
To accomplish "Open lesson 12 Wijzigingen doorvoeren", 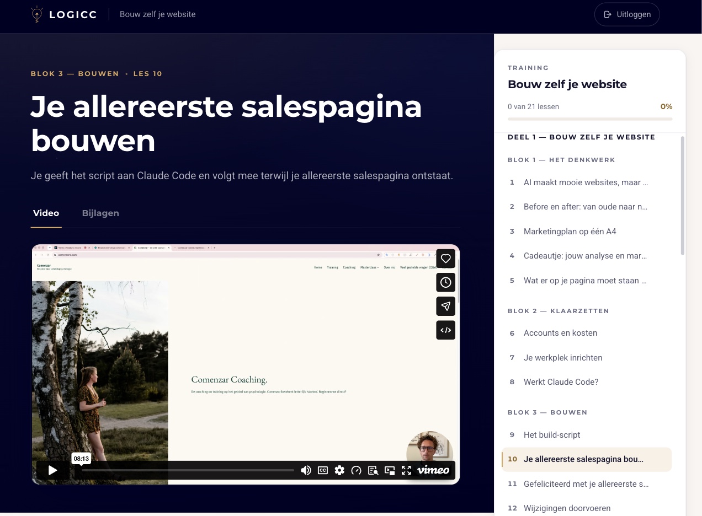I will click(x=587, y=508).
